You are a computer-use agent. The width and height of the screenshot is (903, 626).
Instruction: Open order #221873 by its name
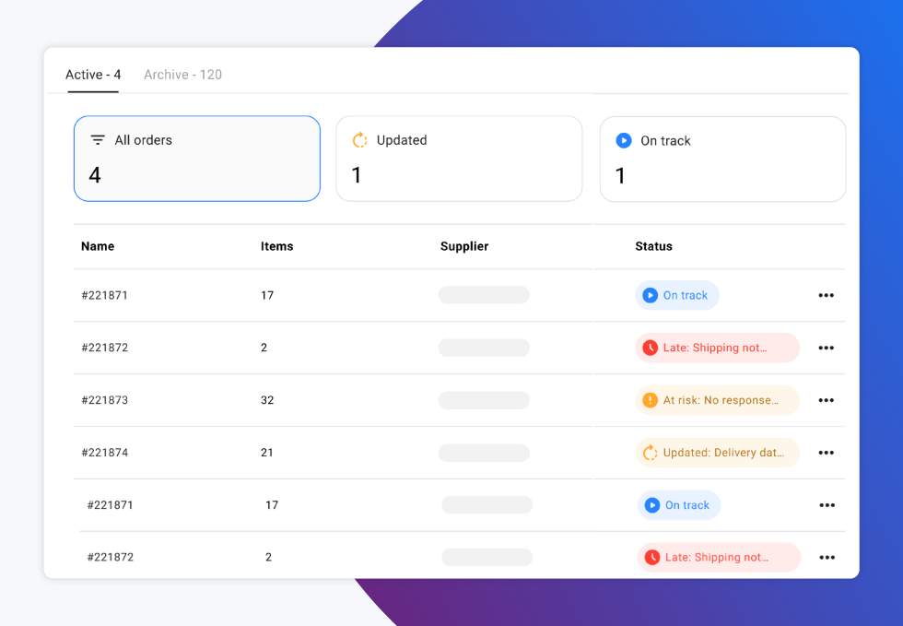pos(104,400)
